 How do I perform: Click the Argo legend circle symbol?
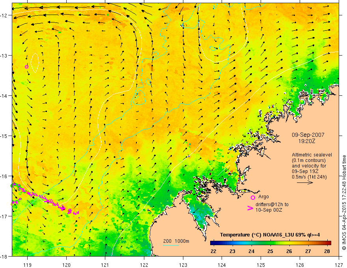pos(253,197)
